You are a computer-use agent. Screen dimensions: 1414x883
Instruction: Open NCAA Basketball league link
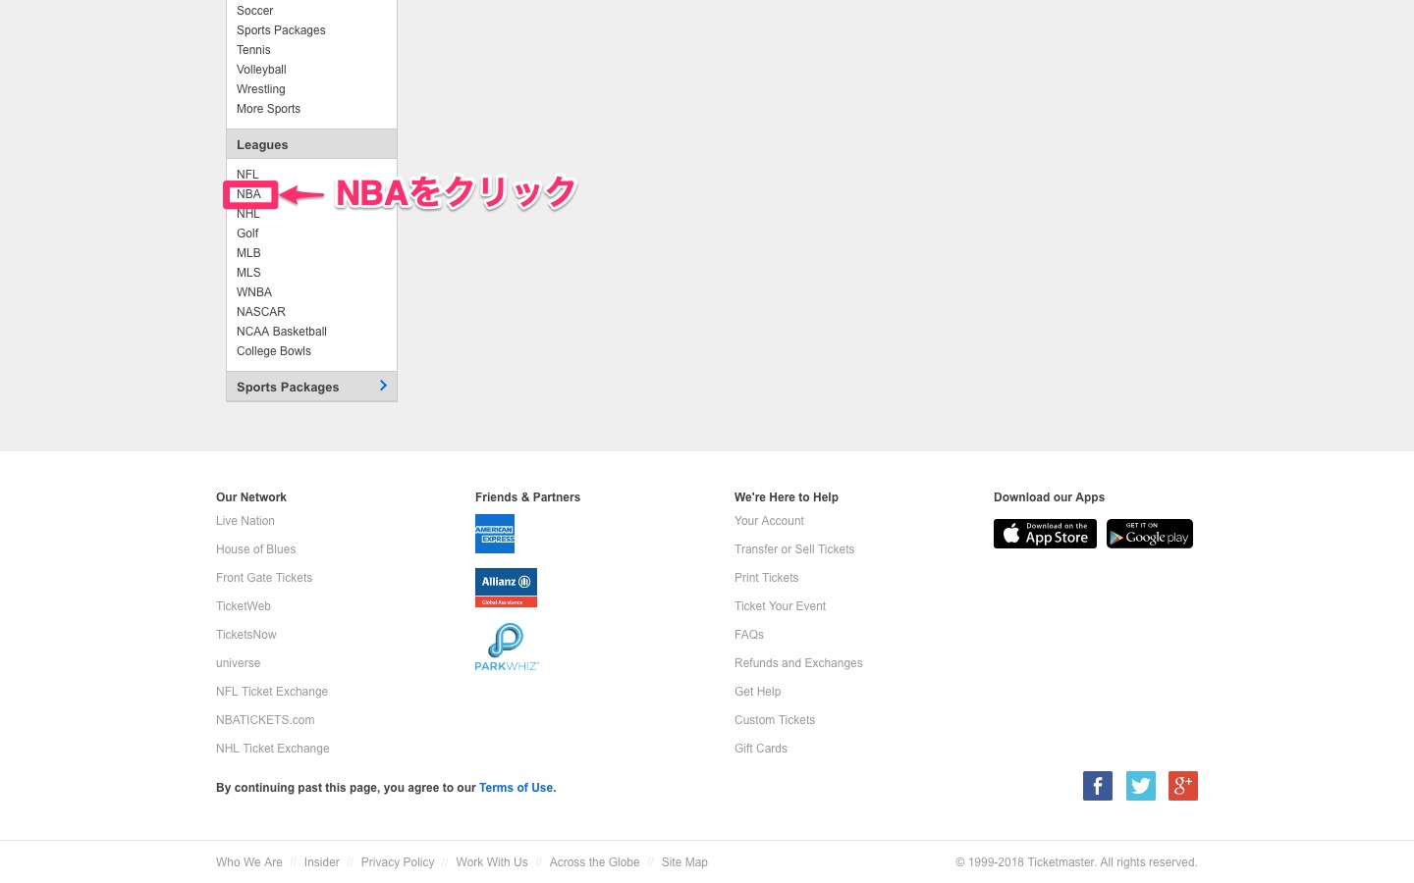click(282, 332)
